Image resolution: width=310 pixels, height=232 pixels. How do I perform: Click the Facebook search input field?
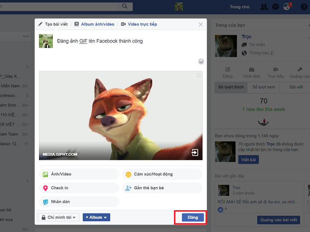pos(59,7)
